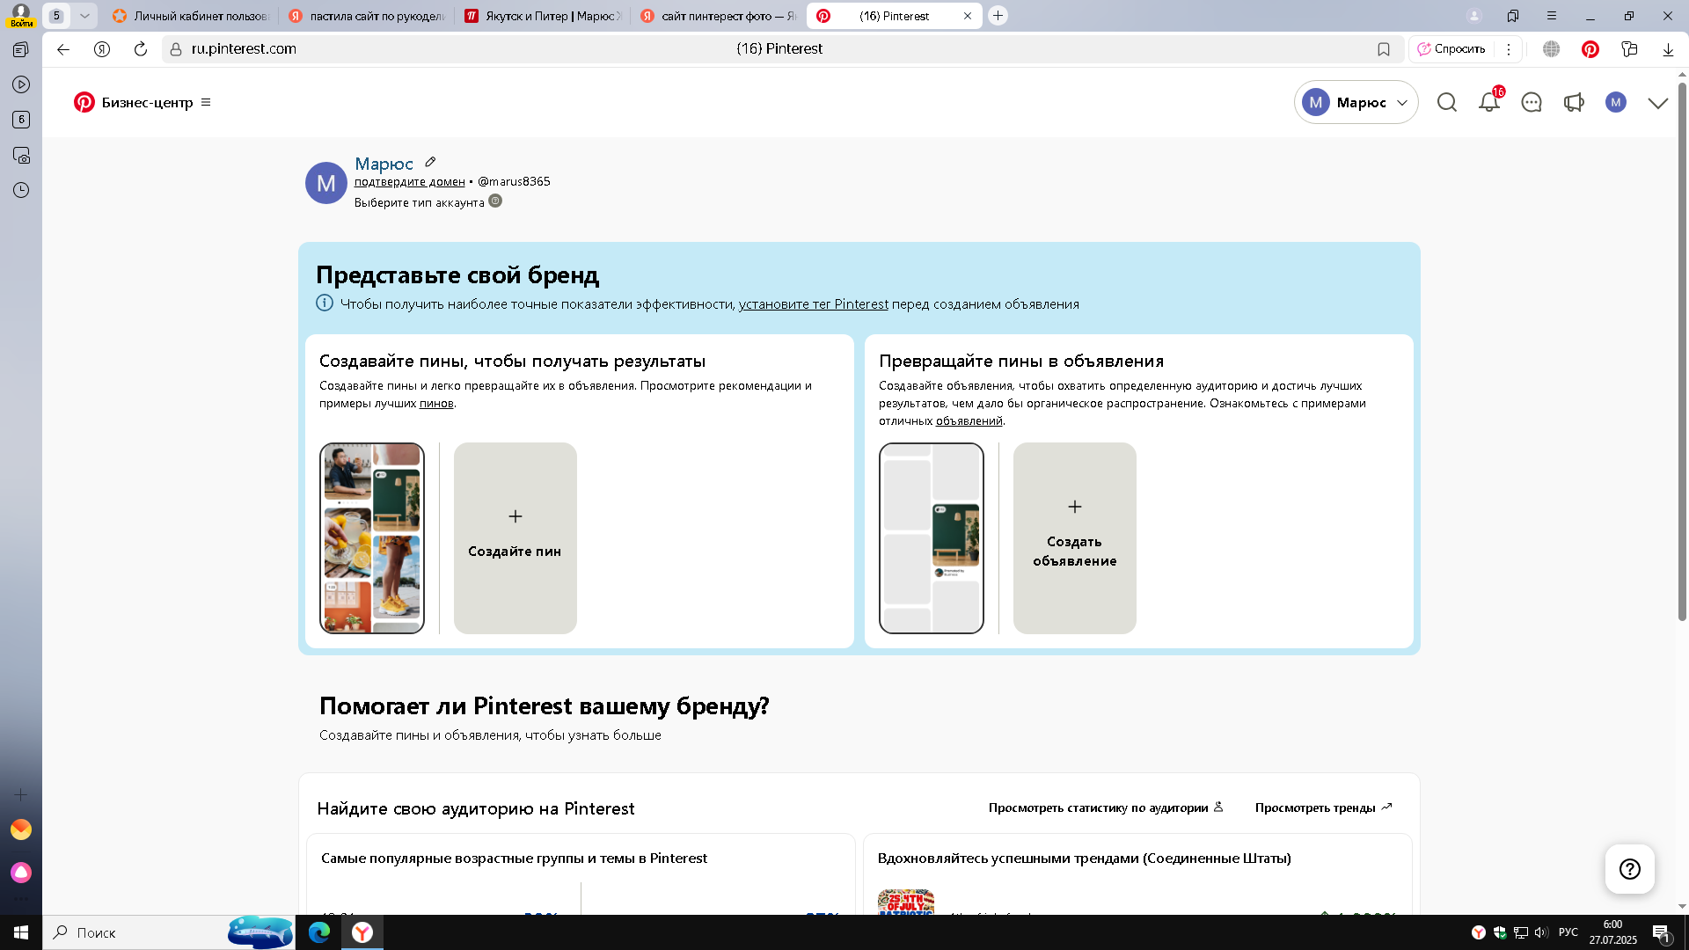The width and height of the screenshot is (1689, 950).
Task: Open a new browser tab
Action: coord(998,16)
